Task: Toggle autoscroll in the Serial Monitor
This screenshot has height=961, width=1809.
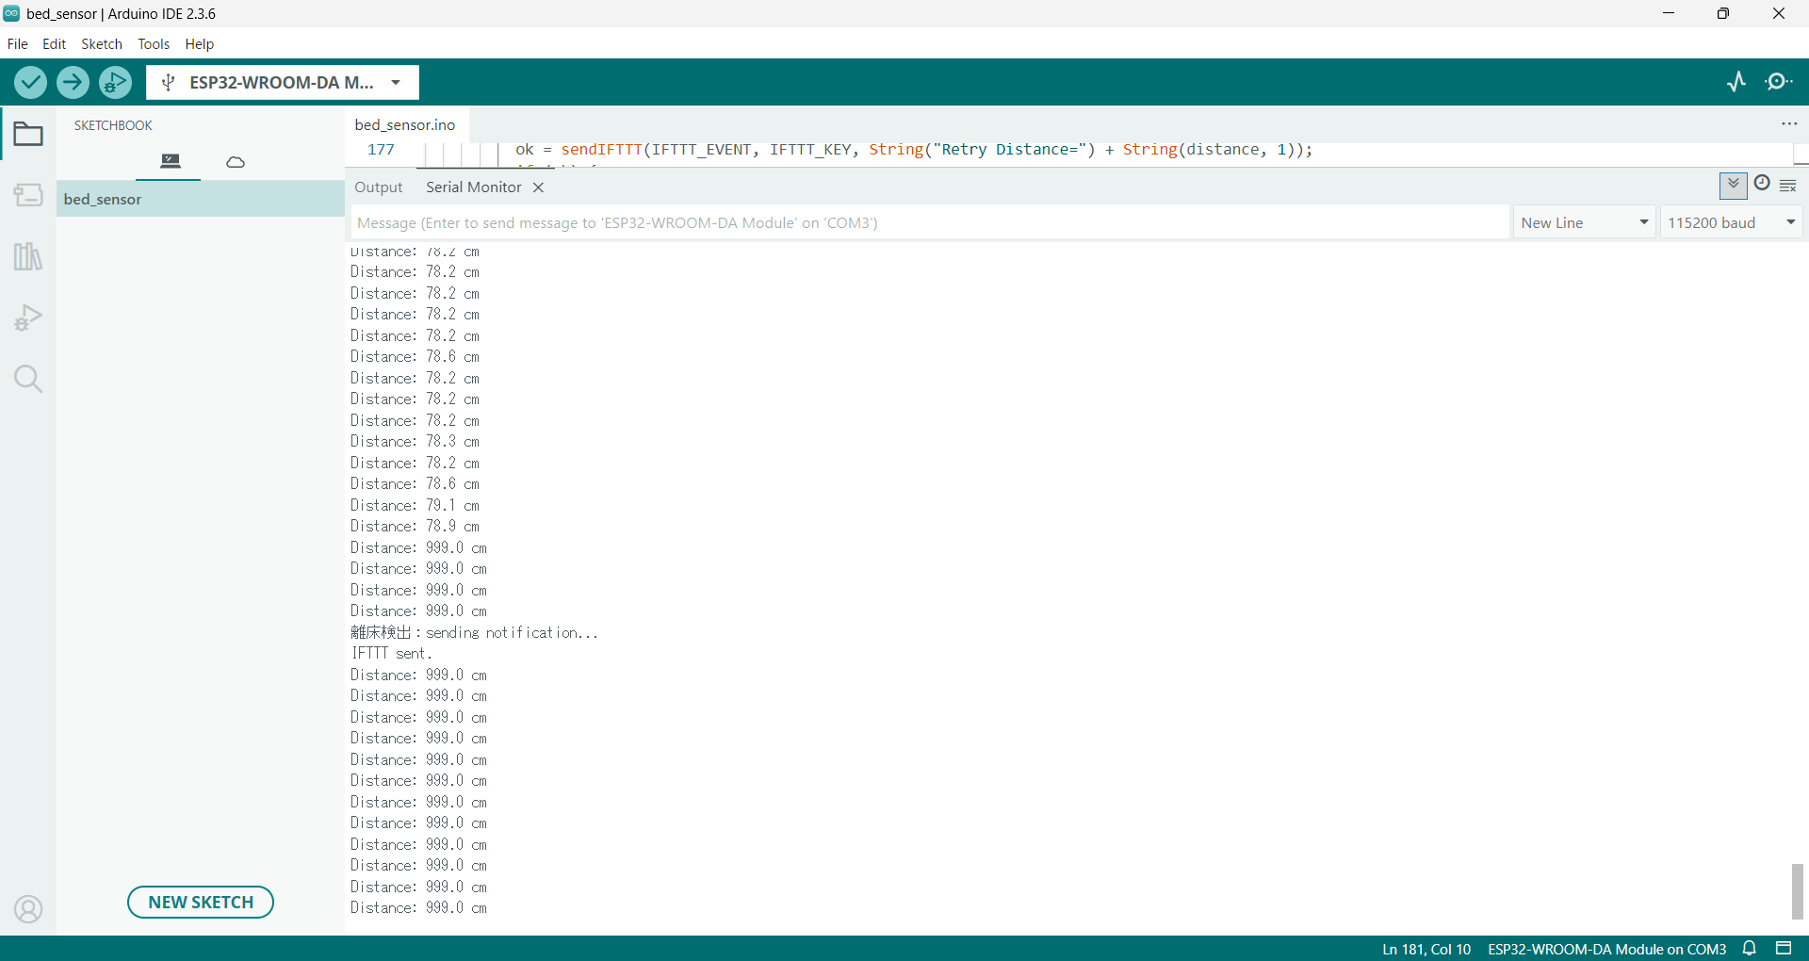Action: coord(1734,186)
